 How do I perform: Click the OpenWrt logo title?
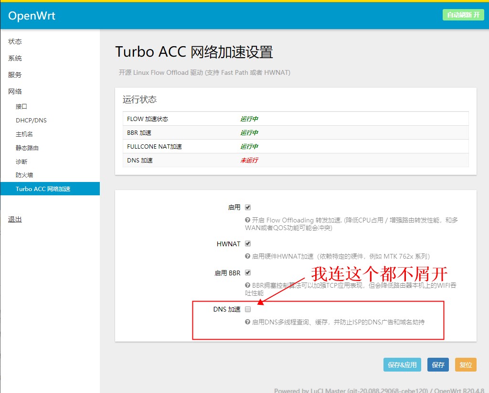pos(32,16)
